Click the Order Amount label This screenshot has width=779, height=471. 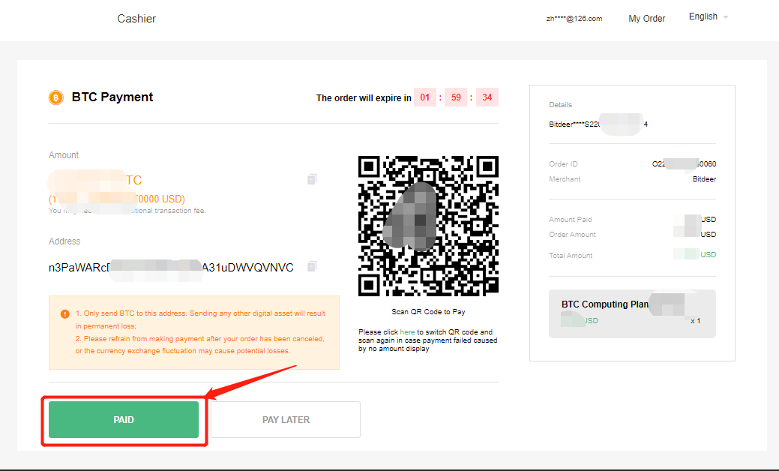pos(572,235)
